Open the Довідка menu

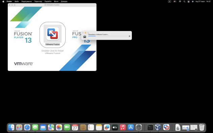click(64, 1)
